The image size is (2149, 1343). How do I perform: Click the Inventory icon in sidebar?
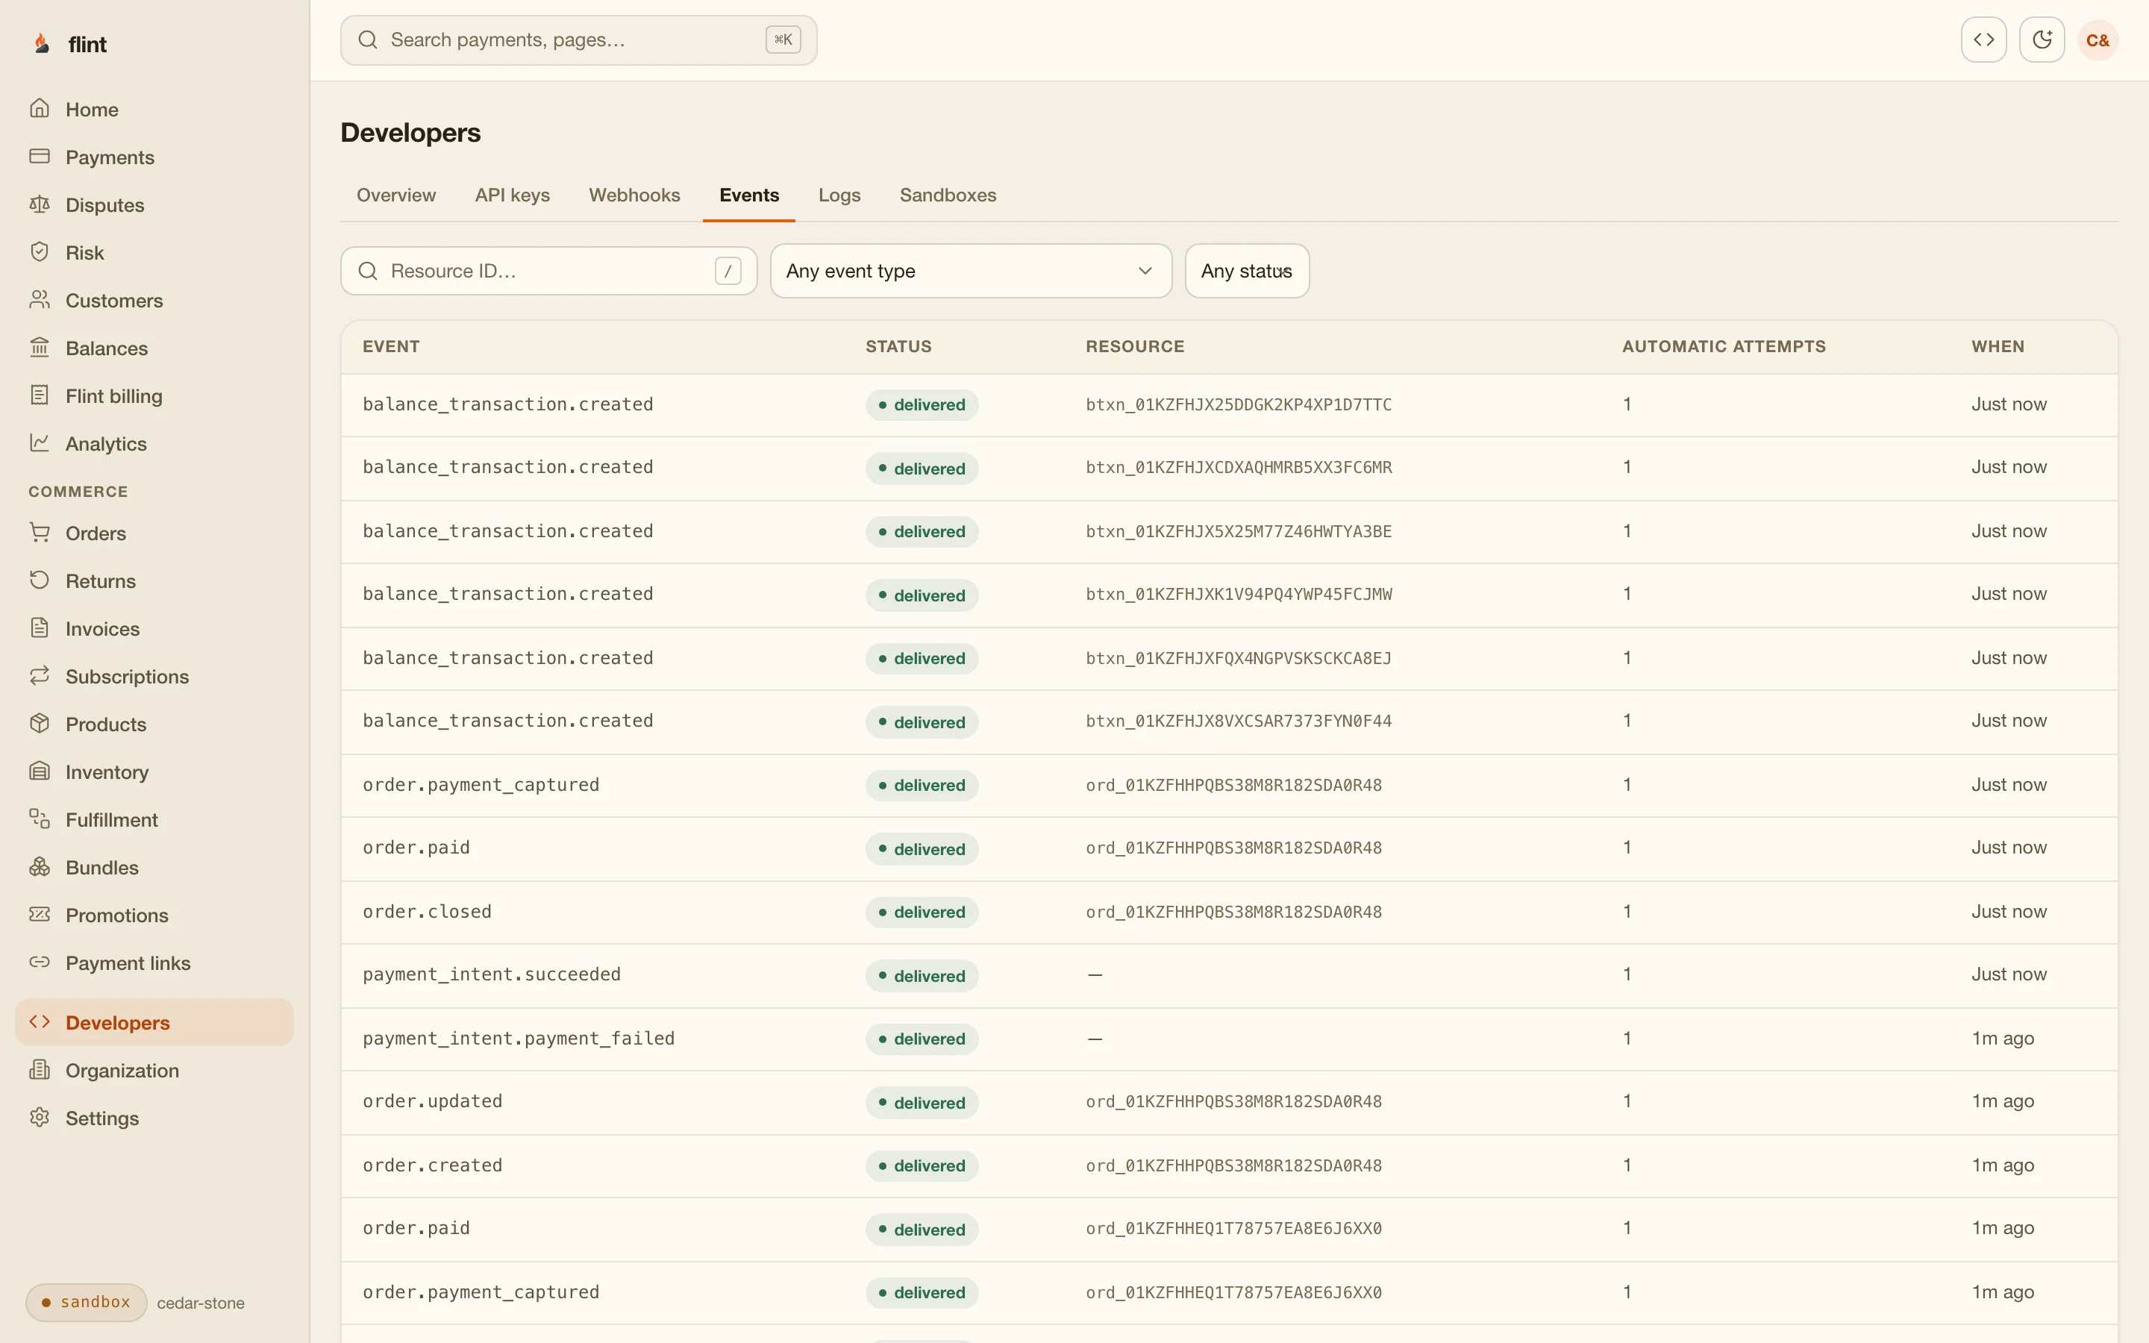[39, 772]
